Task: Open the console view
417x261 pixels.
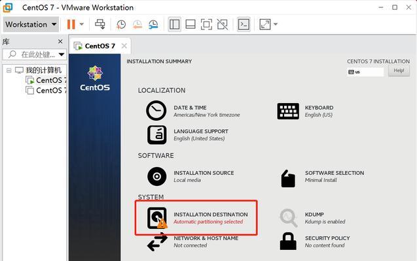Action: coord(244,24)
